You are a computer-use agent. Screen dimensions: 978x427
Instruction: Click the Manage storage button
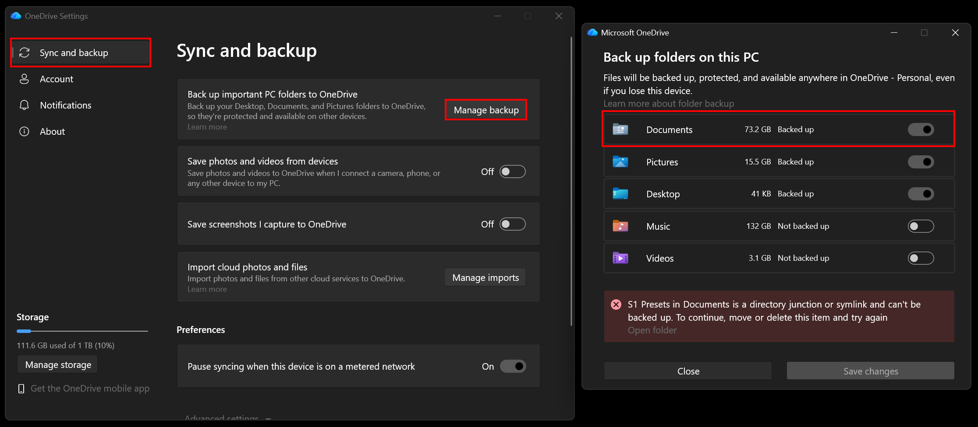pos(58,364)
